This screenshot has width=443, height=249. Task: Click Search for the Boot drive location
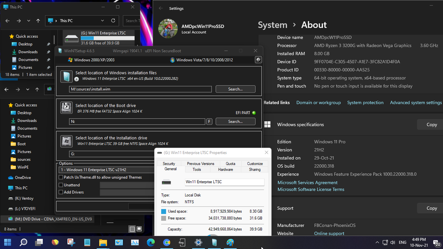[235, 121]
